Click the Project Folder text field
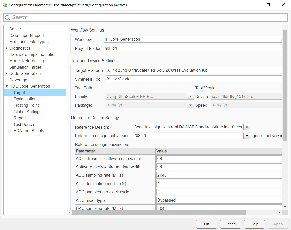The height and width of the screenshot is (230, 291). pos(193,48)
